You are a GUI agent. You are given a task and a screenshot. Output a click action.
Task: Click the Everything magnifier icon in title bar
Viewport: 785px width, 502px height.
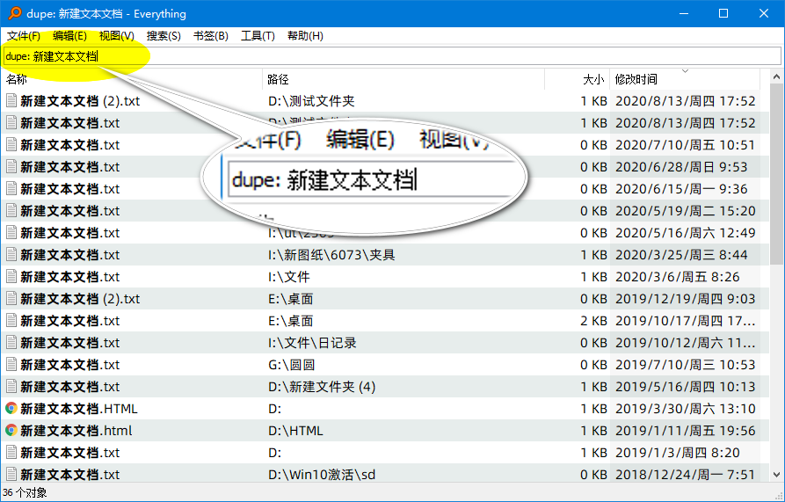[x=15, y=13]
